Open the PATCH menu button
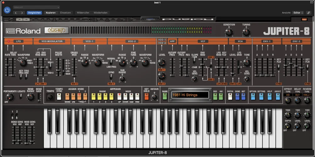The image size is (315, 157). (x=230, y=96)
